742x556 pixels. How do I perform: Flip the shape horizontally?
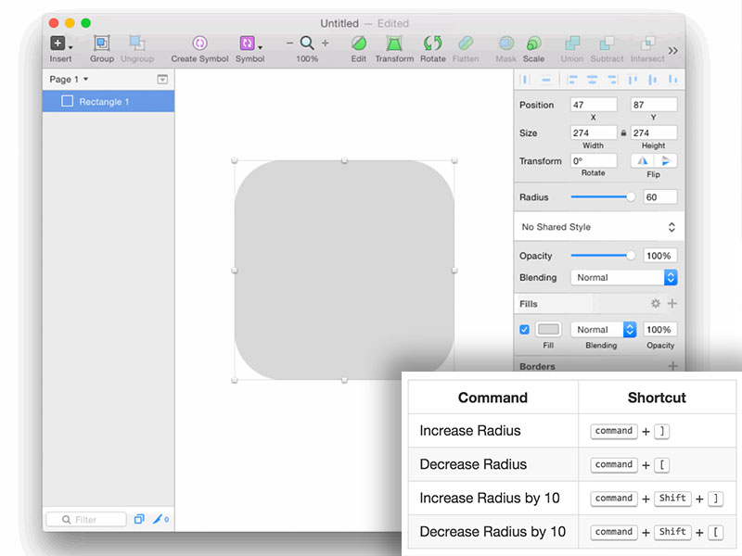click(x=642, y=160)
